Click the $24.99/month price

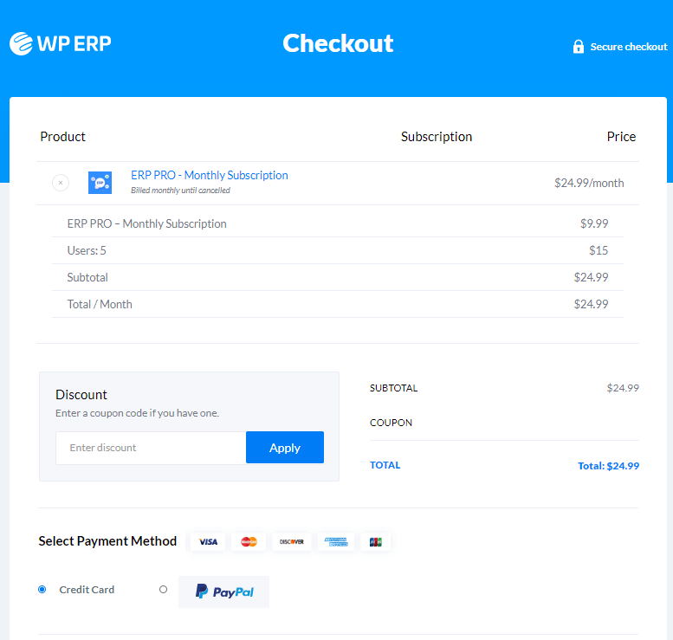[x=589, y=183]
